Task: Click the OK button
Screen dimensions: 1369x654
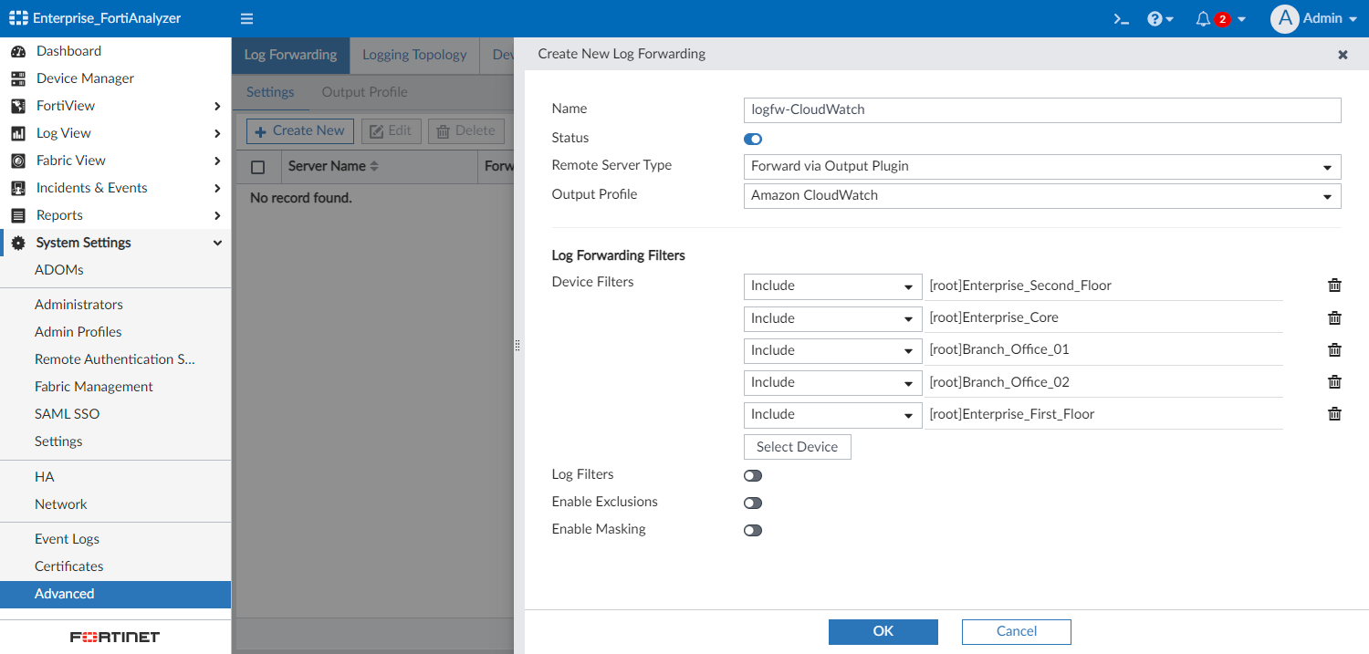Action: (x=883, y=631)
